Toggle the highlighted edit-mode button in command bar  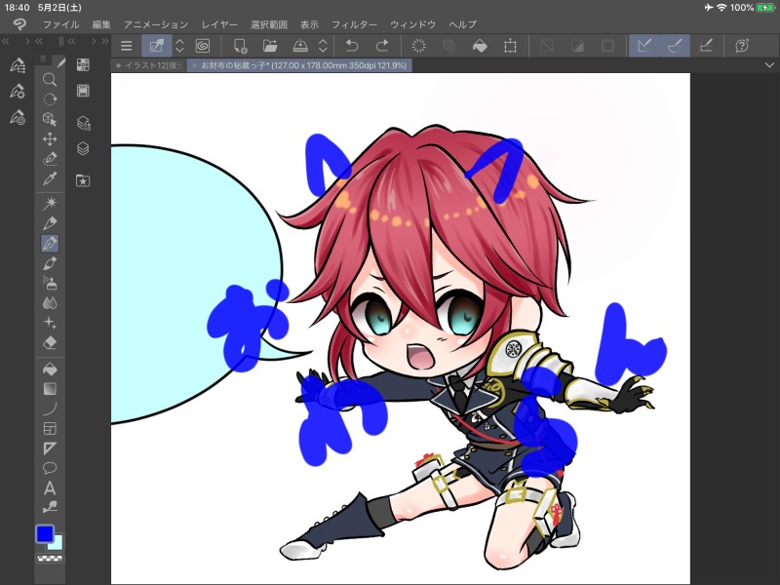(156, 46)
